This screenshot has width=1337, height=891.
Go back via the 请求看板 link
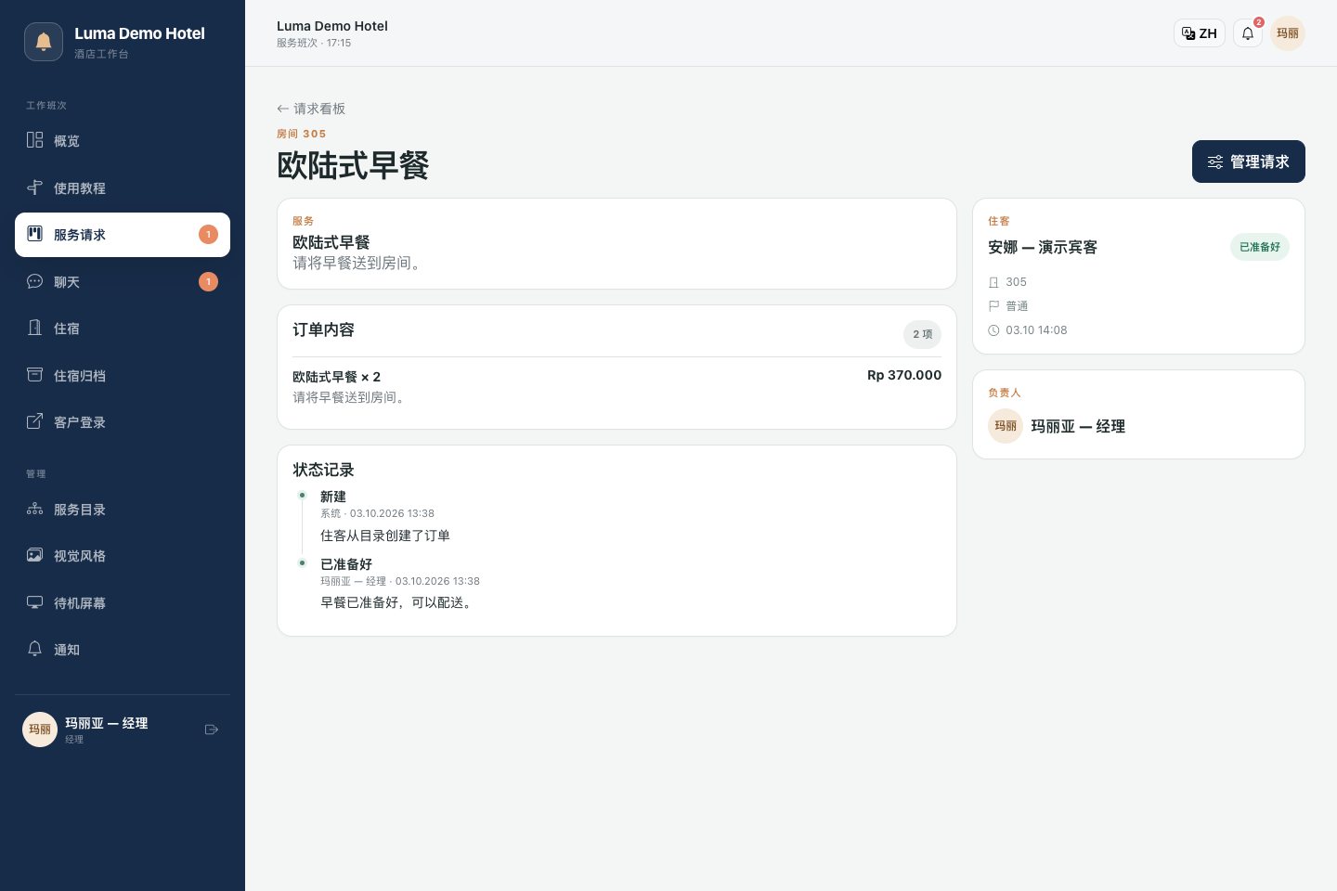tap(311, 109)
